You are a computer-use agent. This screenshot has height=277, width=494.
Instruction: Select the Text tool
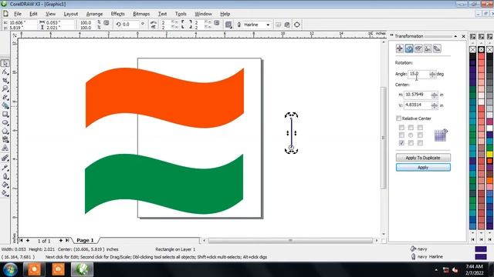coord(5,148)
